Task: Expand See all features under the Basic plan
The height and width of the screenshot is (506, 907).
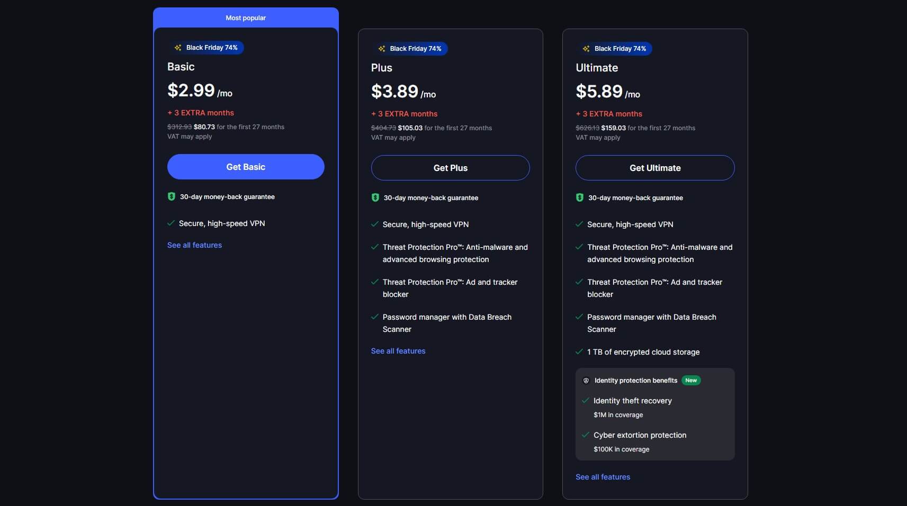Action: (194, 245)
